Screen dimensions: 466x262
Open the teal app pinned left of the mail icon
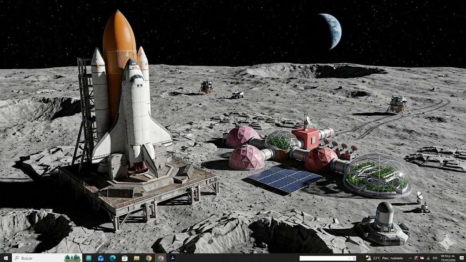point(89,258)
